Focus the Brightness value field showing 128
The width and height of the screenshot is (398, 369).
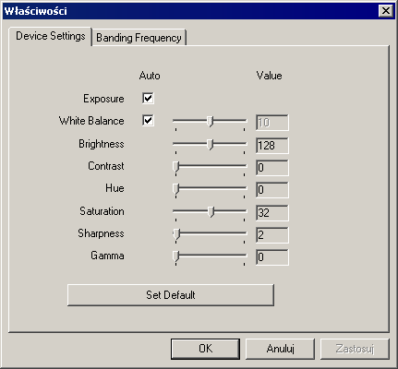point(272,145)
